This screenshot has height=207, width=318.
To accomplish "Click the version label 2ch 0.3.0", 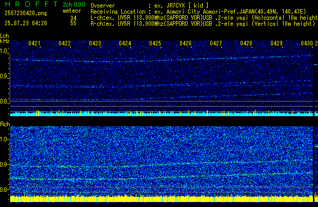I will click(x=74, y=5).
